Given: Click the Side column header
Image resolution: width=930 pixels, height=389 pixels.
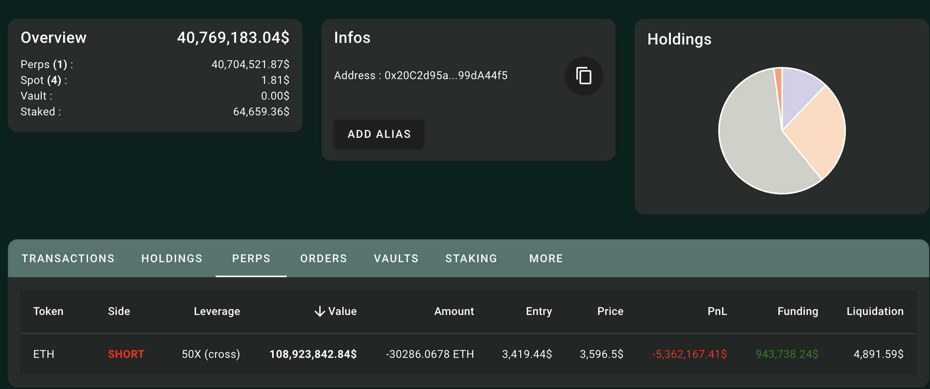Looking at the screenshot, I should [x=119, y=311].
